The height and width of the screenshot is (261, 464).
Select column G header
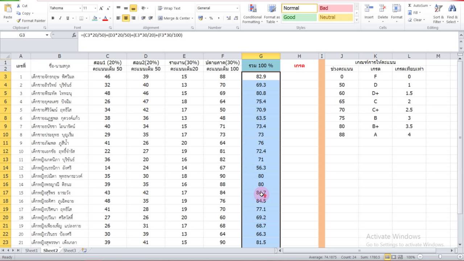[x=261, y=56]
